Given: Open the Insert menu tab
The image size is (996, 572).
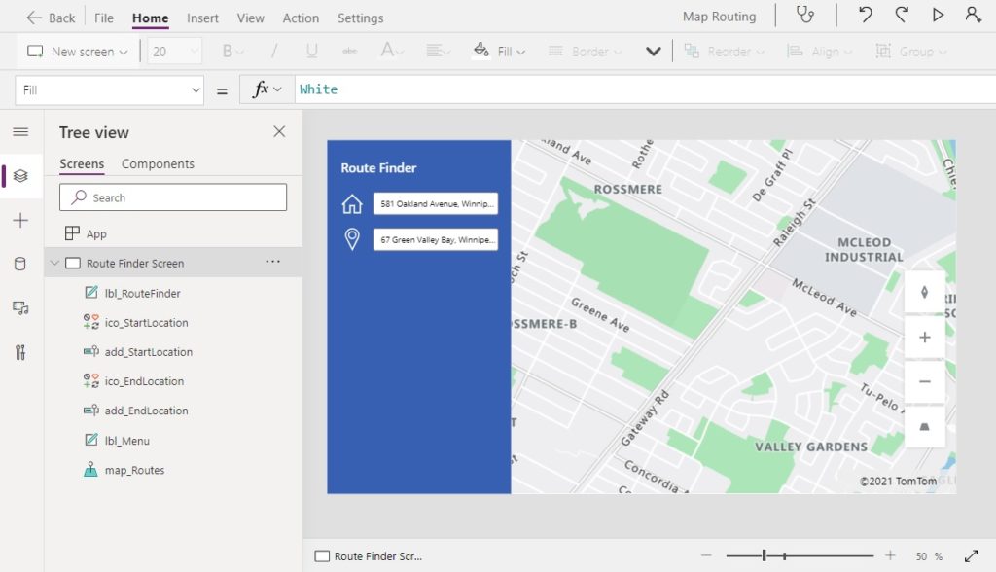Looking at the screenshot, I should (202, 18).
